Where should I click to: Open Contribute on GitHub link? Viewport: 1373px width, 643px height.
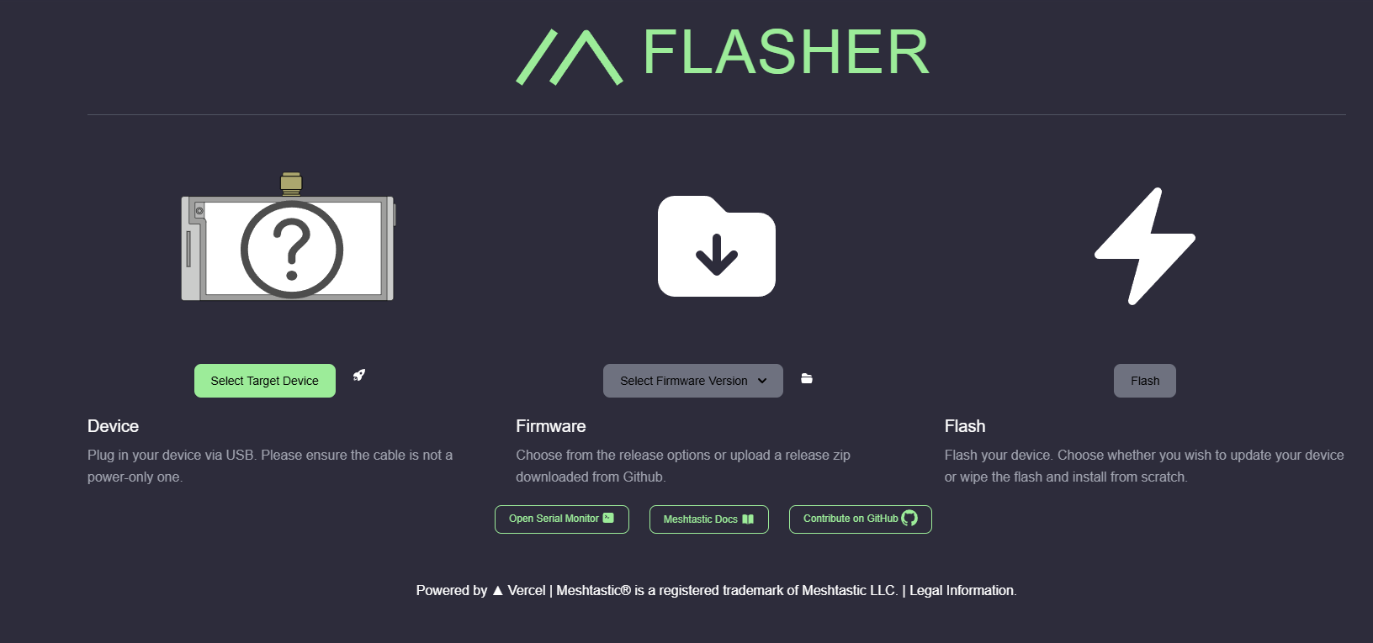[861, 519]
